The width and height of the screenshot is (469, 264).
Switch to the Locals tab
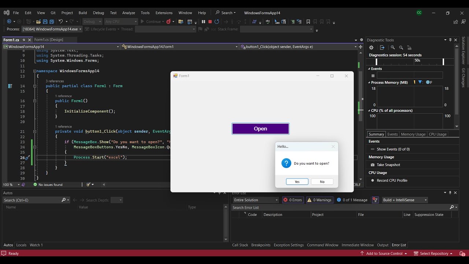pyautogui.click(x=21, y=245)
